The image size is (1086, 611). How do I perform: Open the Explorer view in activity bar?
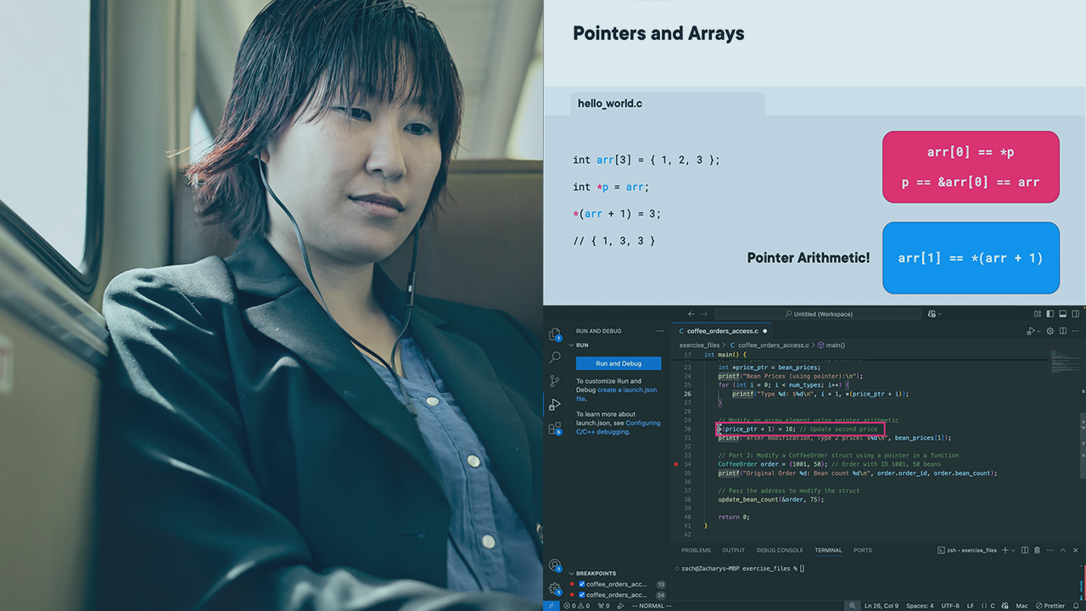click(x=555, y=334)
